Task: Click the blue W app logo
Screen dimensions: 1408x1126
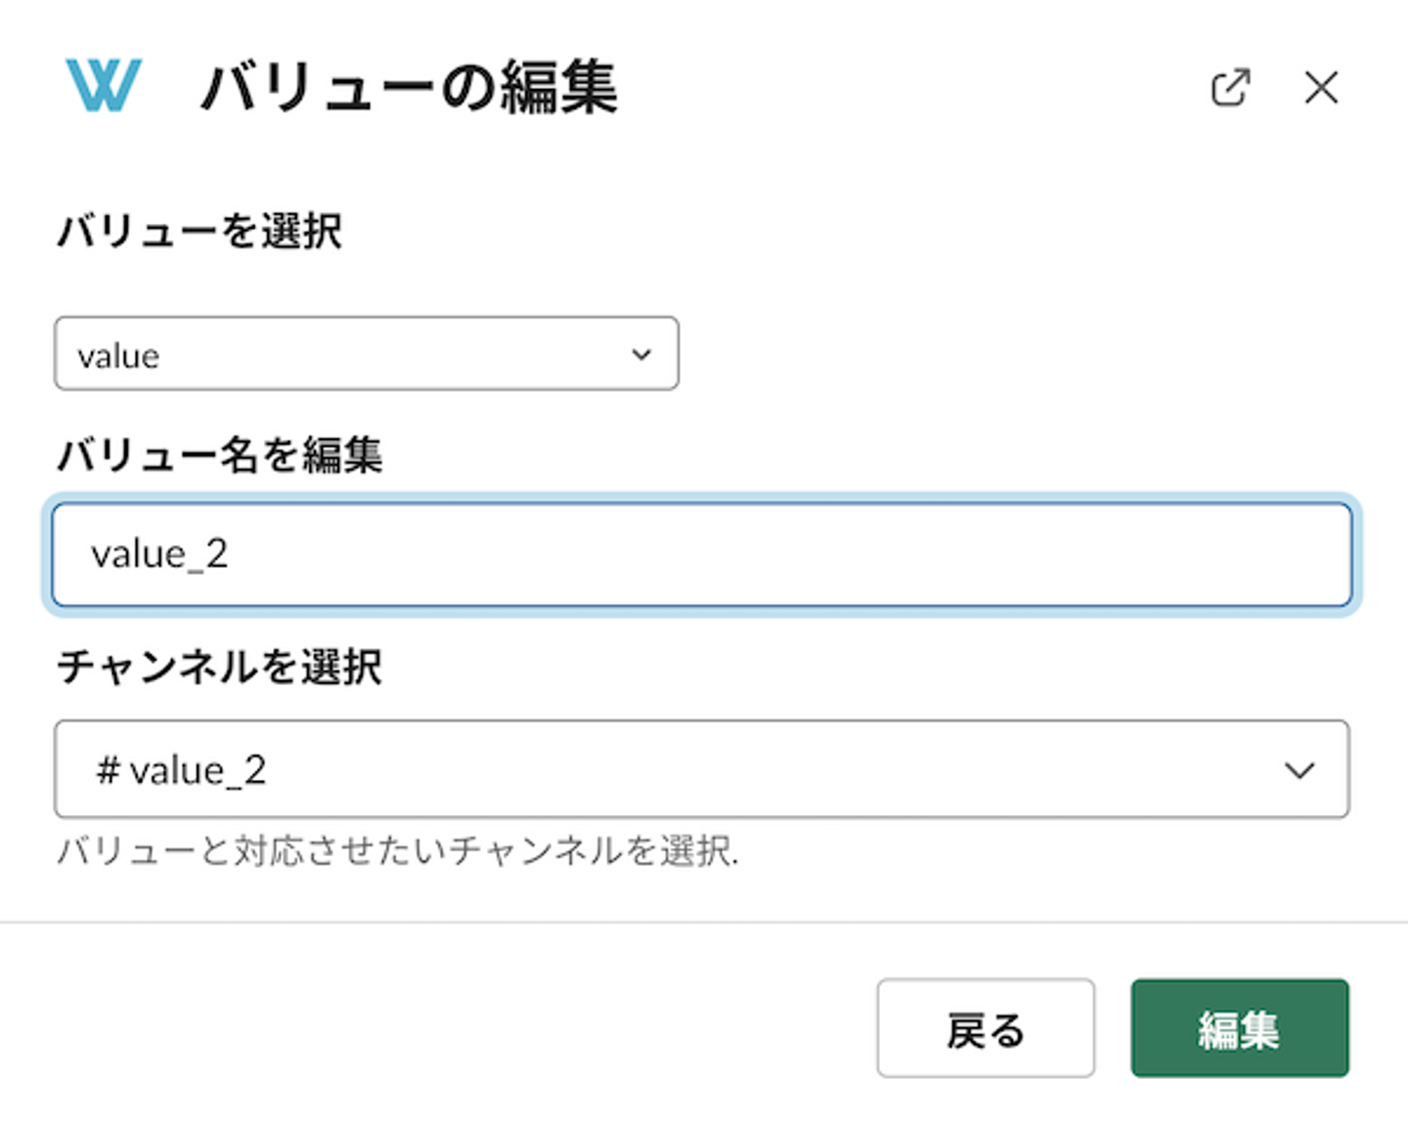Action: (x=104, y=85)
